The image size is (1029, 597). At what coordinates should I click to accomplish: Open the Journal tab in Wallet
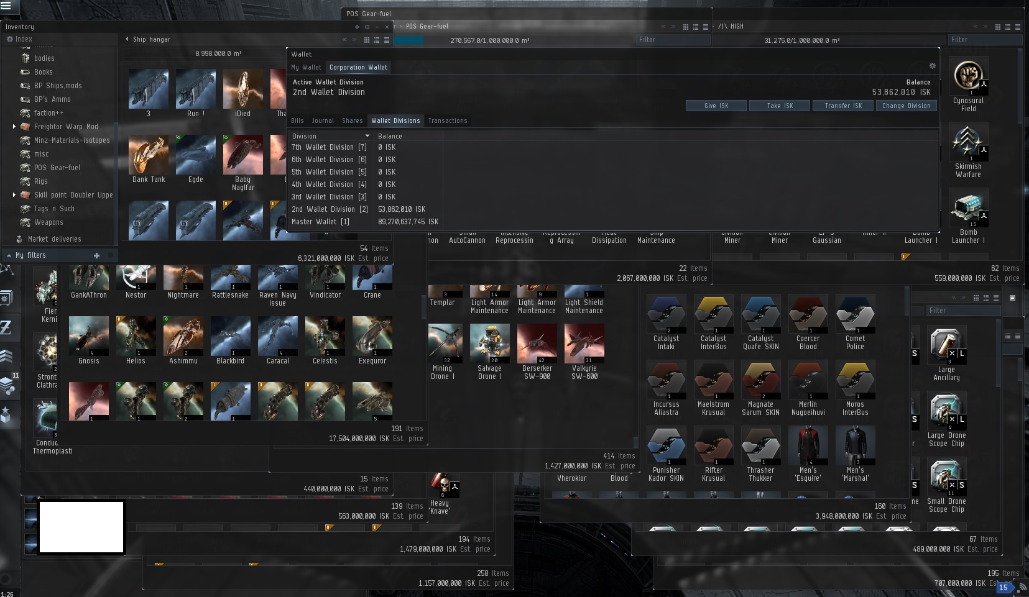(323, 121)
